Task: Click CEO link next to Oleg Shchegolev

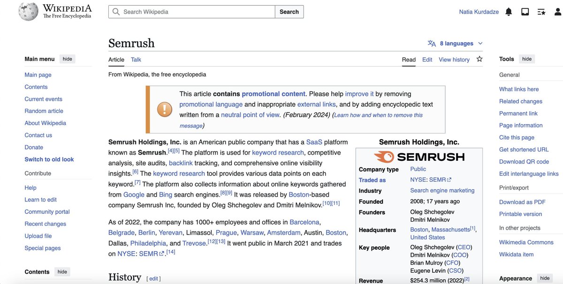Action: (464, 247)
